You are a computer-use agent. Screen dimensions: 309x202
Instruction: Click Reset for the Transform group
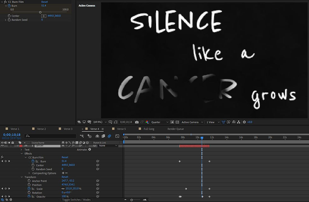tap(65, 177)
